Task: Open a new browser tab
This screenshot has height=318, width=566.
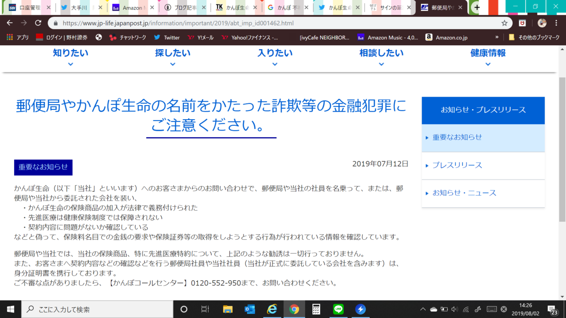Action: pos(477,8)
